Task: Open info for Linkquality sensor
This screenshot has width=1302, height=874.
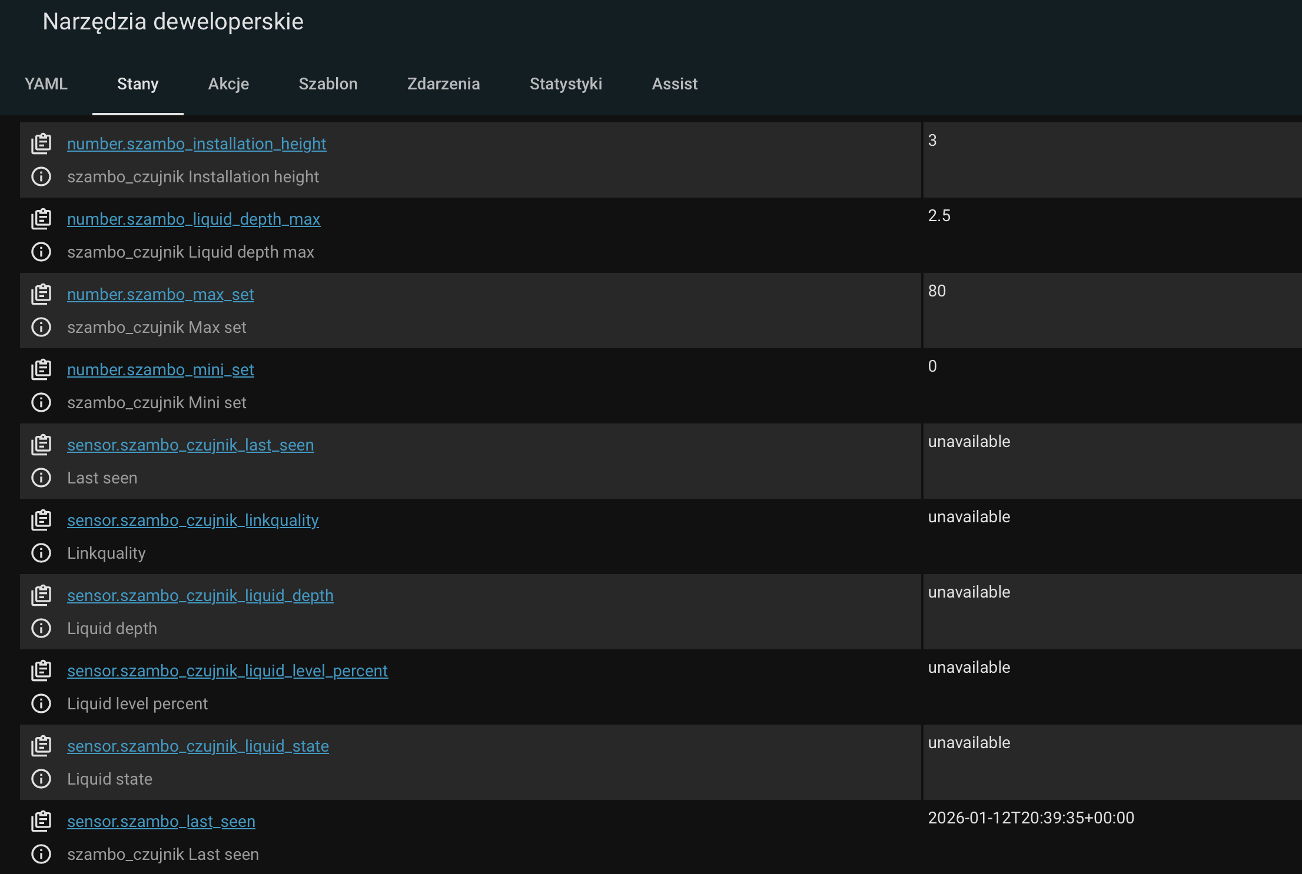Action: pyautogui.click(x=41, y=553)
